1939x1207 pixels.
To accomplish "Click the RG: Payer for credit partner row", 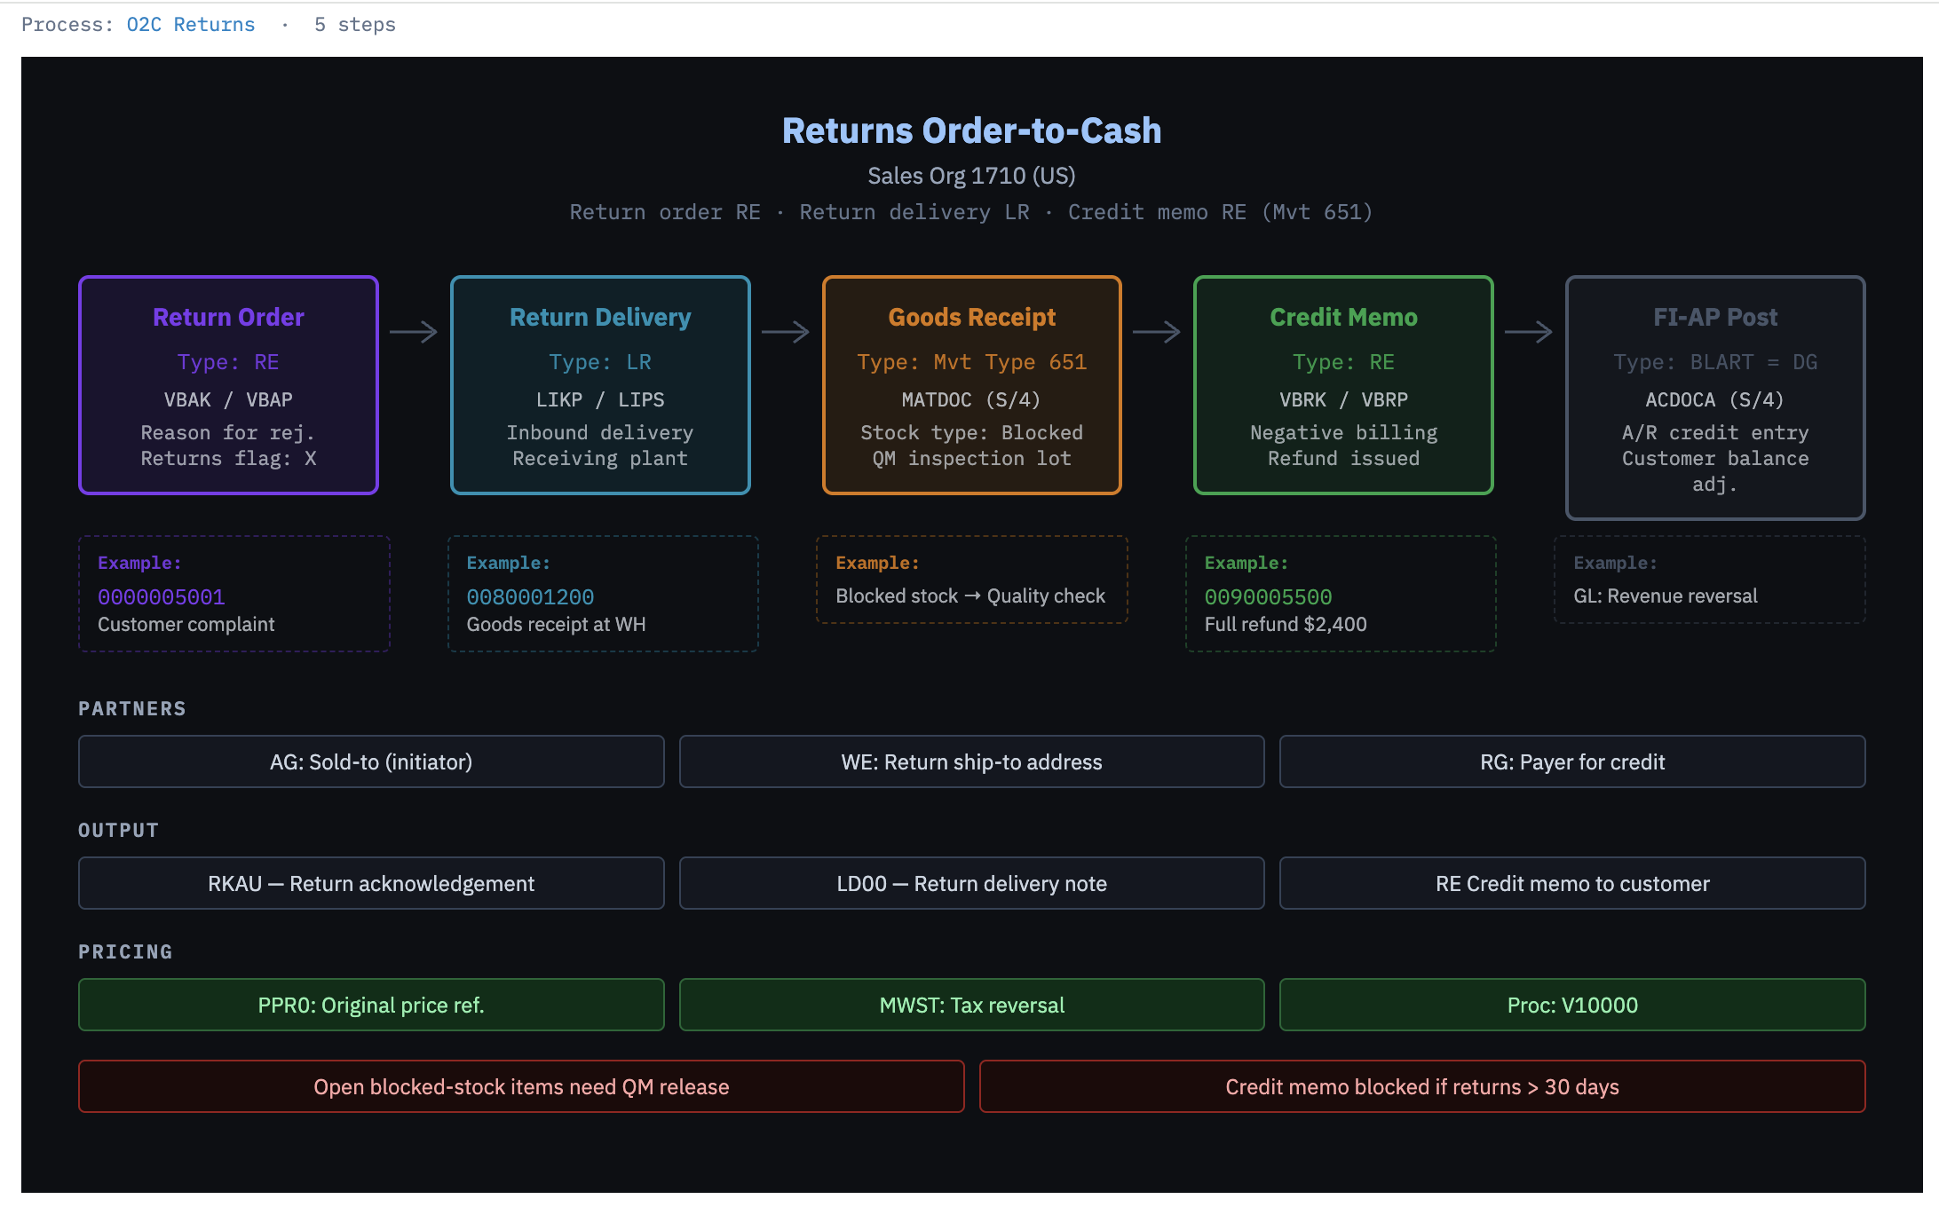I will click(1572, 761).
